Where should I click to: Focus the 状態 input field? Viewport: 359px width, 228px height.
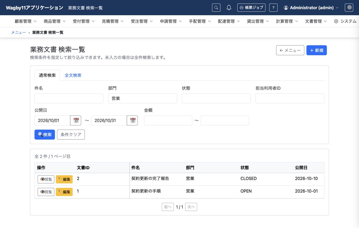pos(216,98)
